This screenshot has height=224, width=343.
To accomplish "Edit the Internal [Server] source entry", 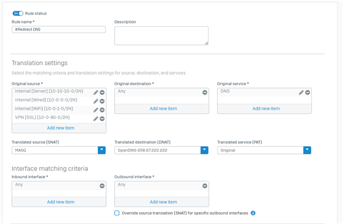I will (95, 92).
